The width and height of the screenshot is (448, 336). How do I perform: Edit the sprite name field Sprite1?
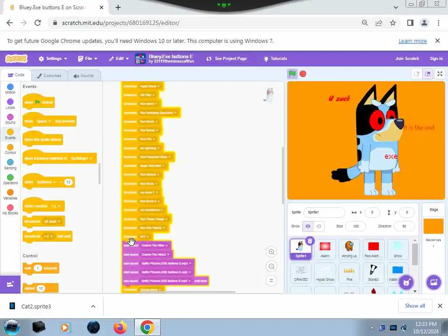click(324, 212)
